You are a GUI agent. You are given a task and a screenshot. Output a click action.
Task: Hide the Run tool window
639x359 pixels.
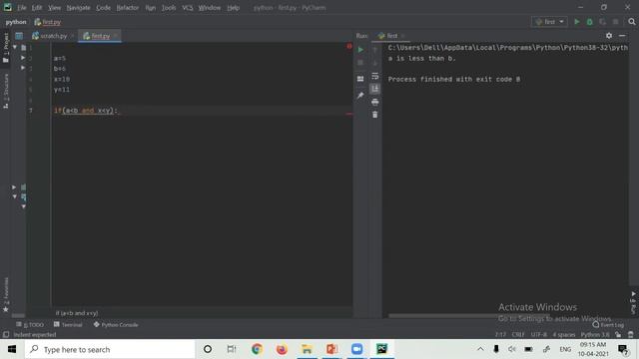pyautogui.click(x=622, y=36)
